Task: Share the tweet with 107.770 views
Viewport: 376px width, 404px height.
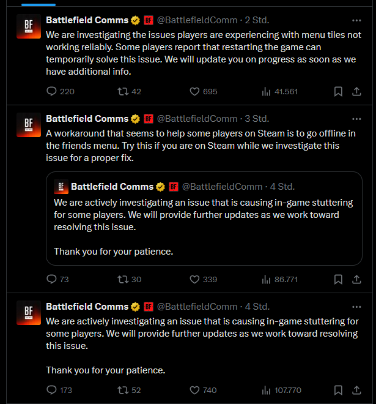Action: point(356,390)
